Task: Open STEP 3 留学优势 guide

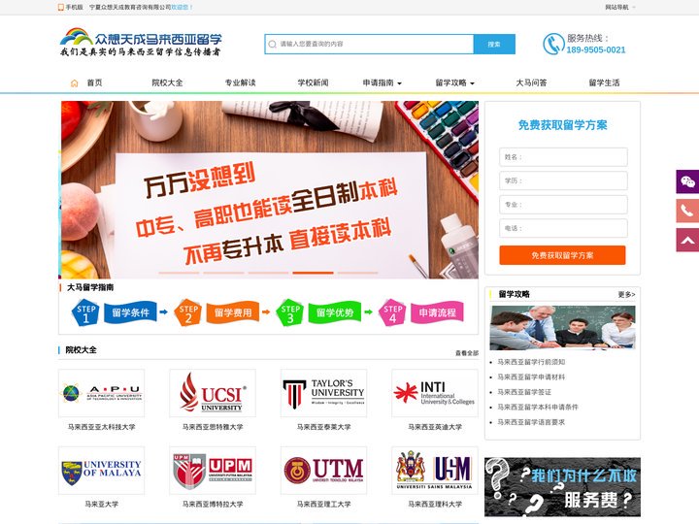Action: click(x=318, y=312)
